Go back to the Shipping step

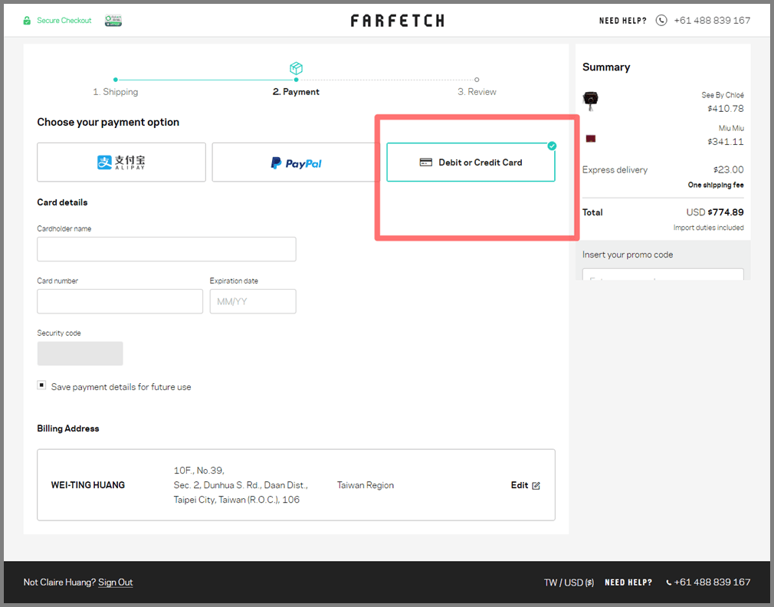point(116,91)
